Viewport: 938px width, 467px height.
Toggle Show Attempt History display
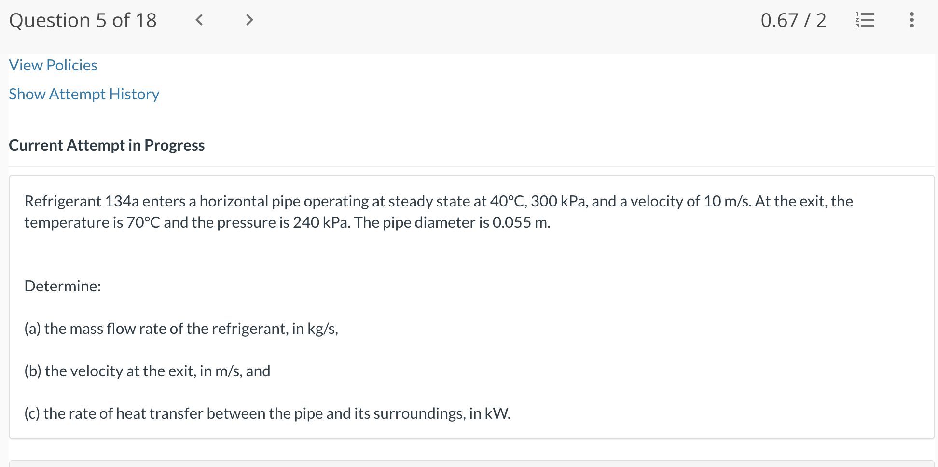tap(83, 94)
